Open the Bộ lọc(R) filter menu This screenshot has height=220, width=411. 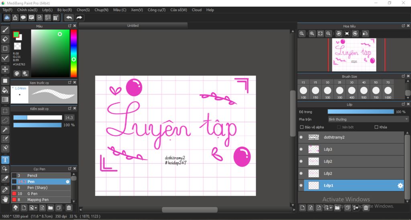click(65, 10)
